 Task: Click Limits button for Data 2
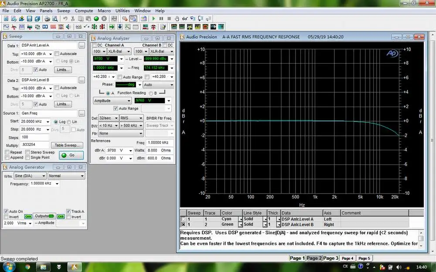pos(63,104)
